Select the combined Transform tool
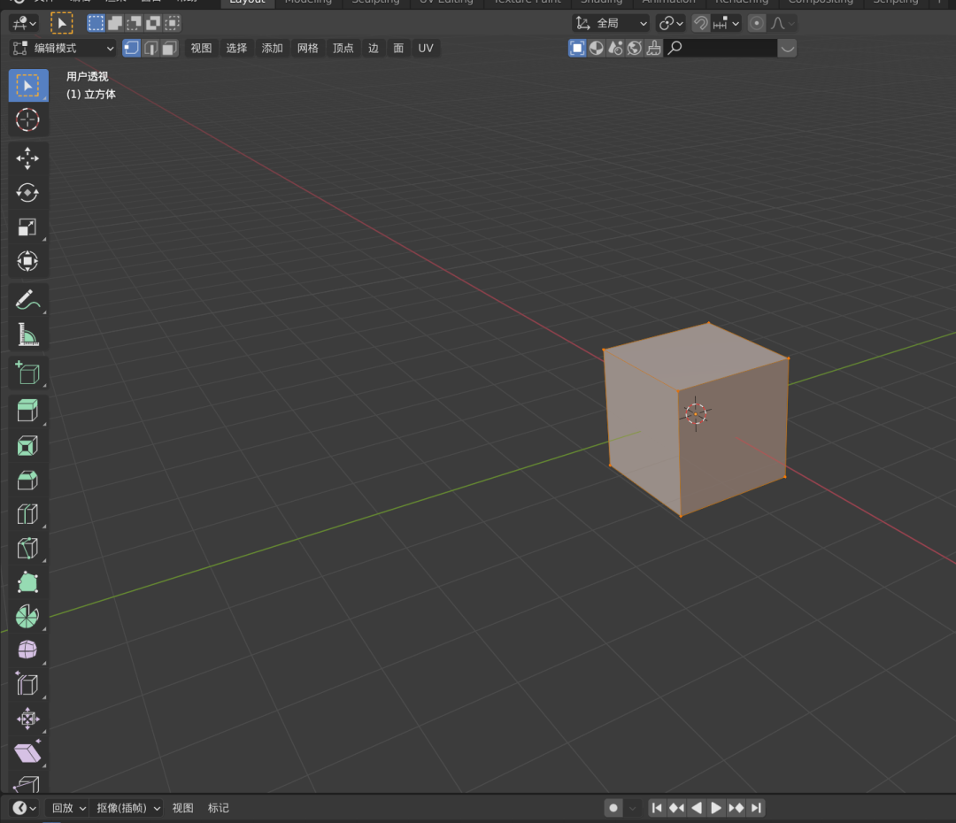 (x=27, y=262)
